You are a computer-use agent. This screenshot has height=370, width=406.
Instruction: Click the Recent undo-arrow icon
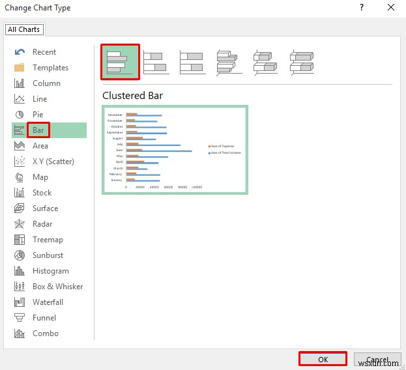20,52
